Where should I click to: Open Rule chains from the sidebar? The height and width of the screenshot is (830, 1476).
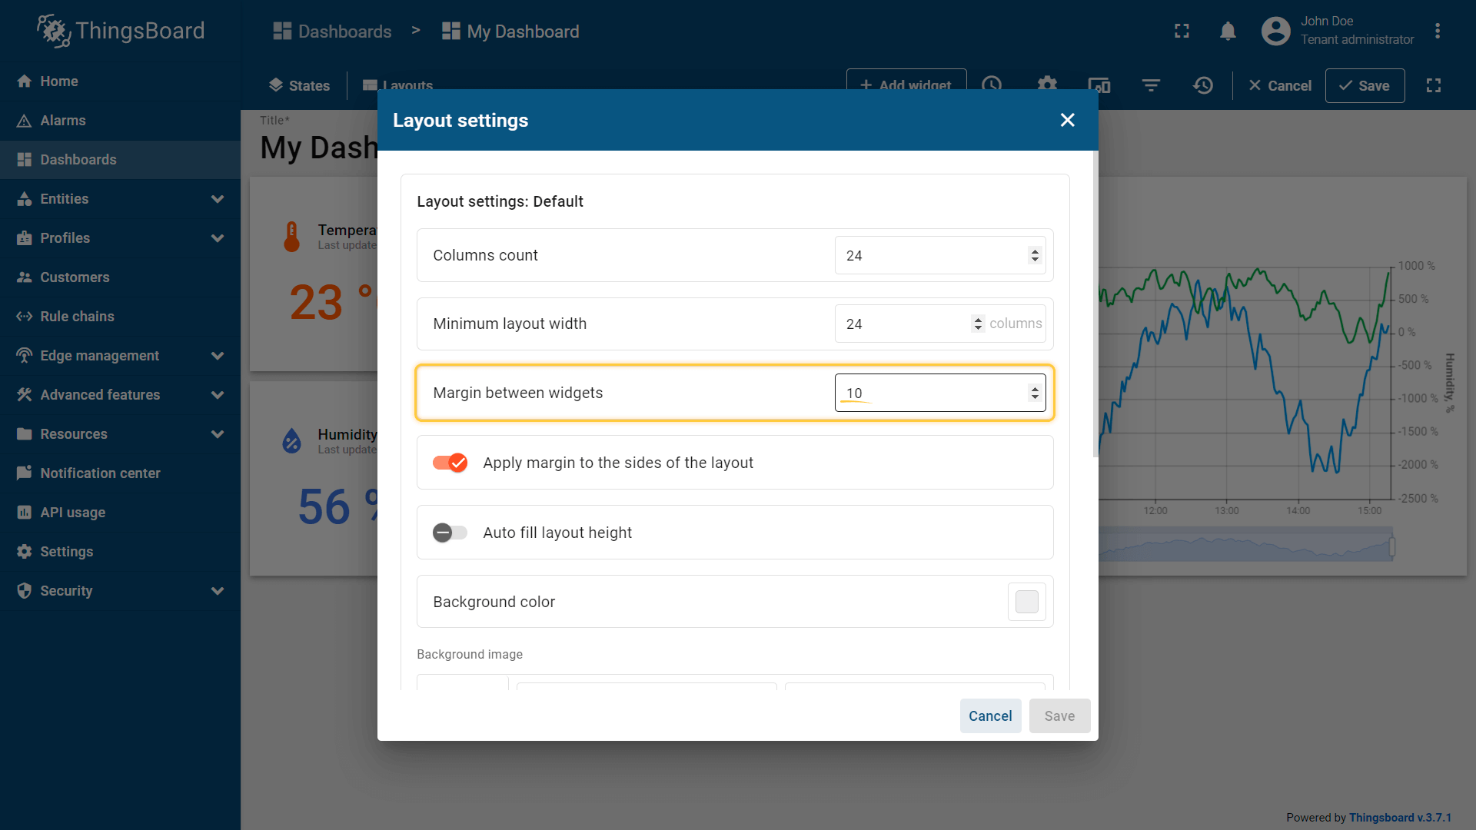(77, 317)
